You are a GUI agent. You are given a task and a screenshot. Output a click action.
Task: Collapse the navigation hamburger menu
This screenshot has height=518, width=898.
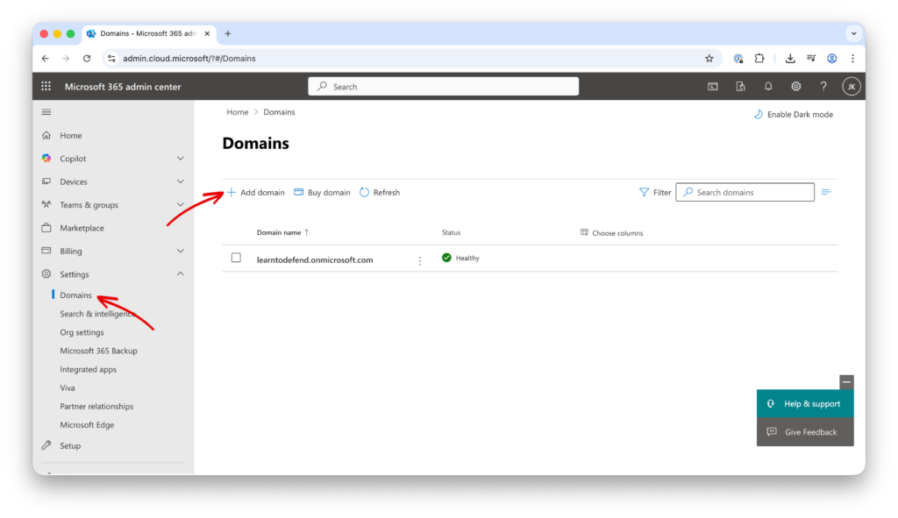(46, 112)
